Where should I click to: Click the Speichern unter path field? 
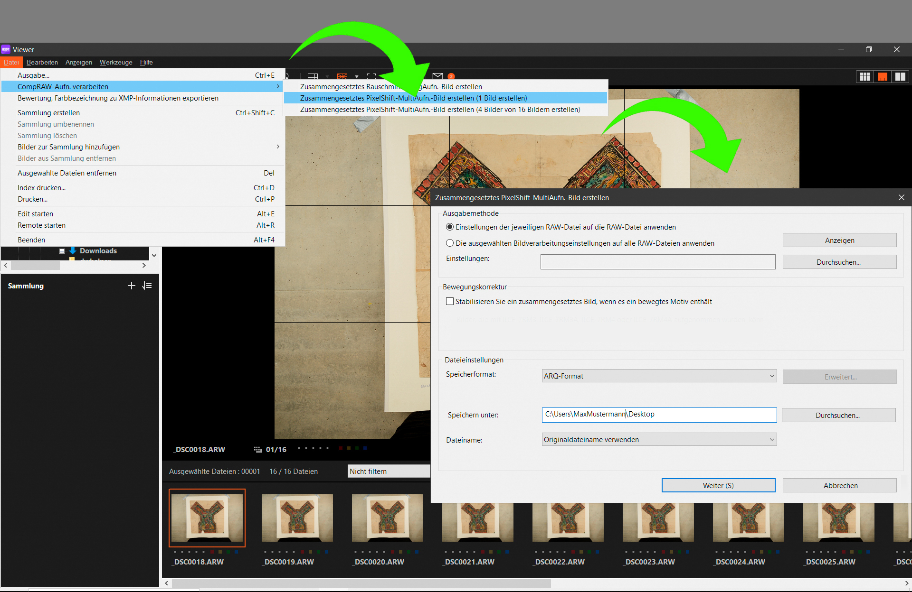(659, 415)
